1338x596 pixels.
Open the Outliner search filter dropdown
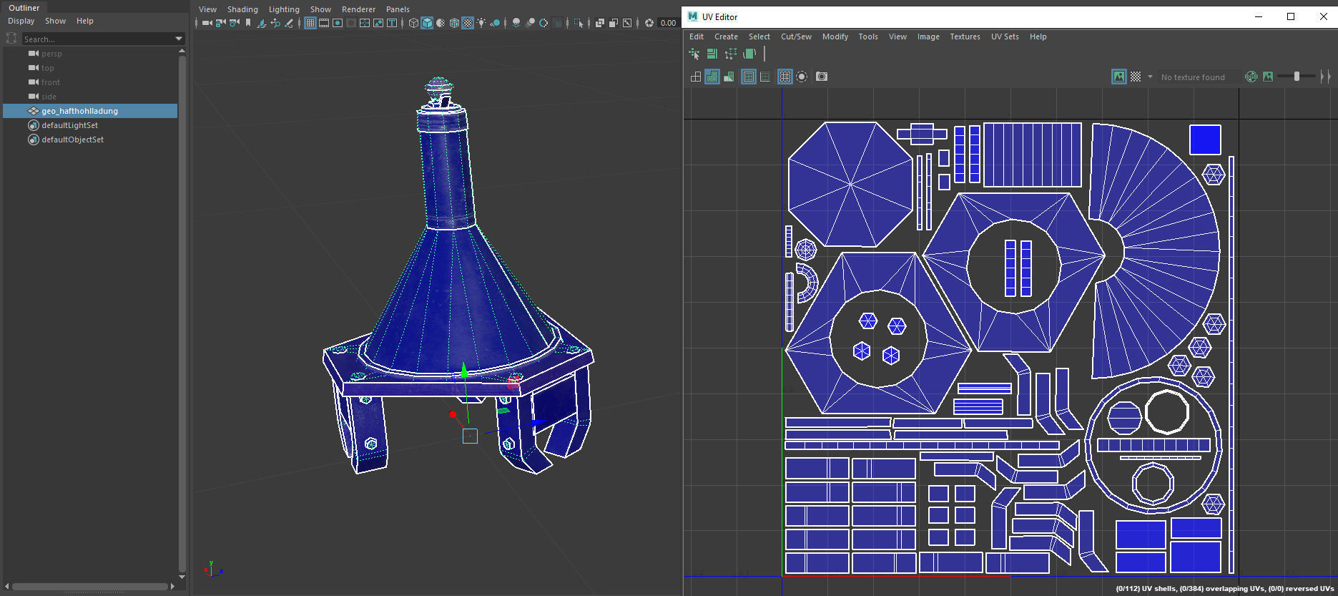click(x=179, y=39)
